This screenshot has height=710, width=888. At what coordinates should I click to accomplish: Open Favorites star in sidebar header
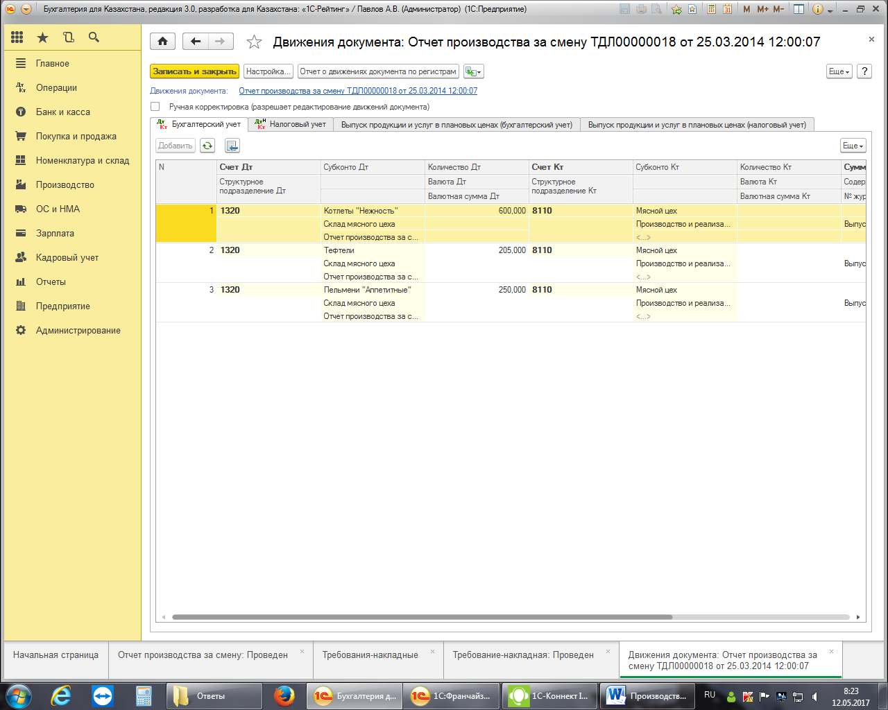43,37
